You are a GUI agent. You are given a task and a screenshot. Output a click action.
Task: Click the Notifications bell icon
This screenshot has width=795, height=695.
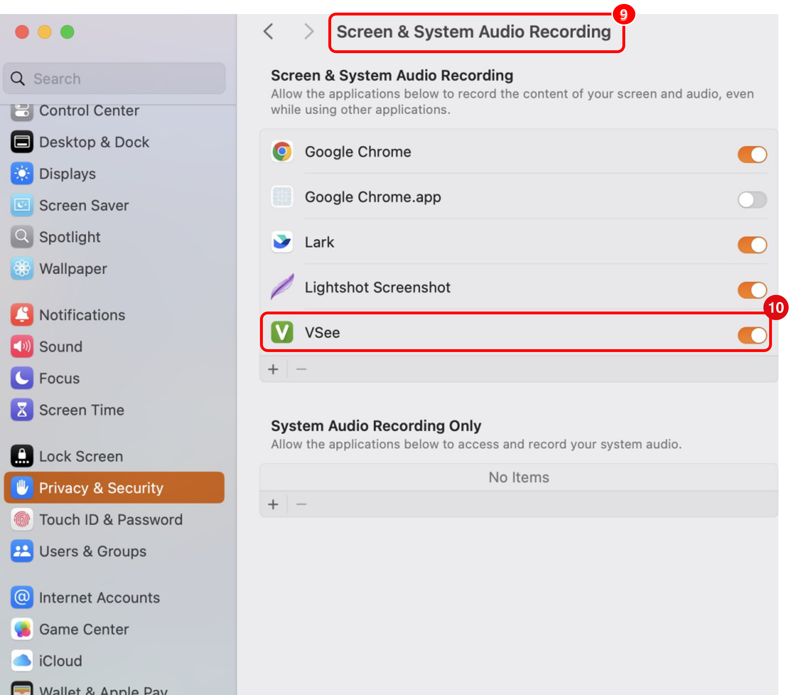[x=22, y=315]
